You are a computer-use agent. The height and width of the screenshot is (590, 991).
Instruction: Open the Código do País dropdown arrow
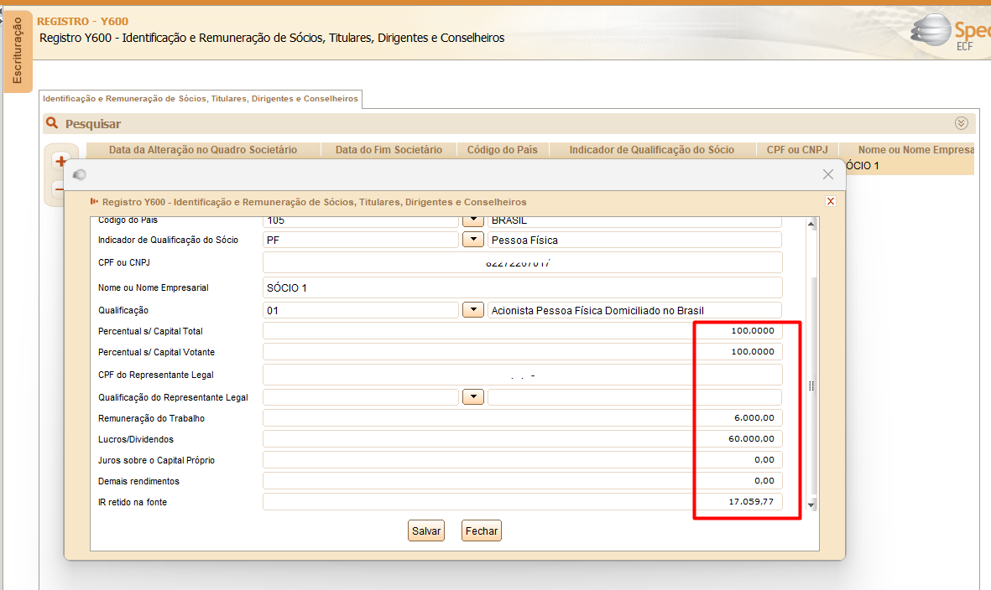[472, 220]
